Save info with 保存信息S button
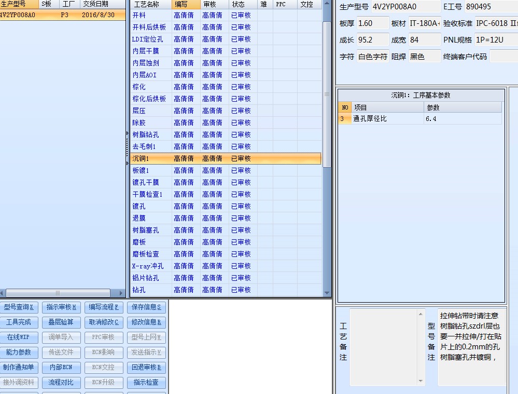Screen dimensions: 518x394 [x=146, y=307]
